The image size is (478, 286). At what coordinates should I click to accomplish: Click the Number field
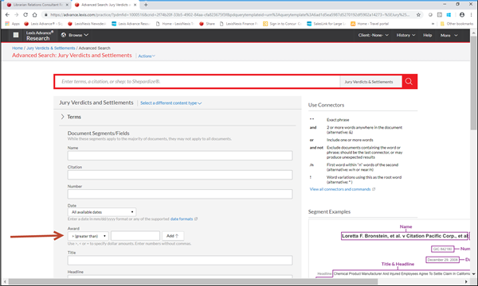click(x=180, y=194)
